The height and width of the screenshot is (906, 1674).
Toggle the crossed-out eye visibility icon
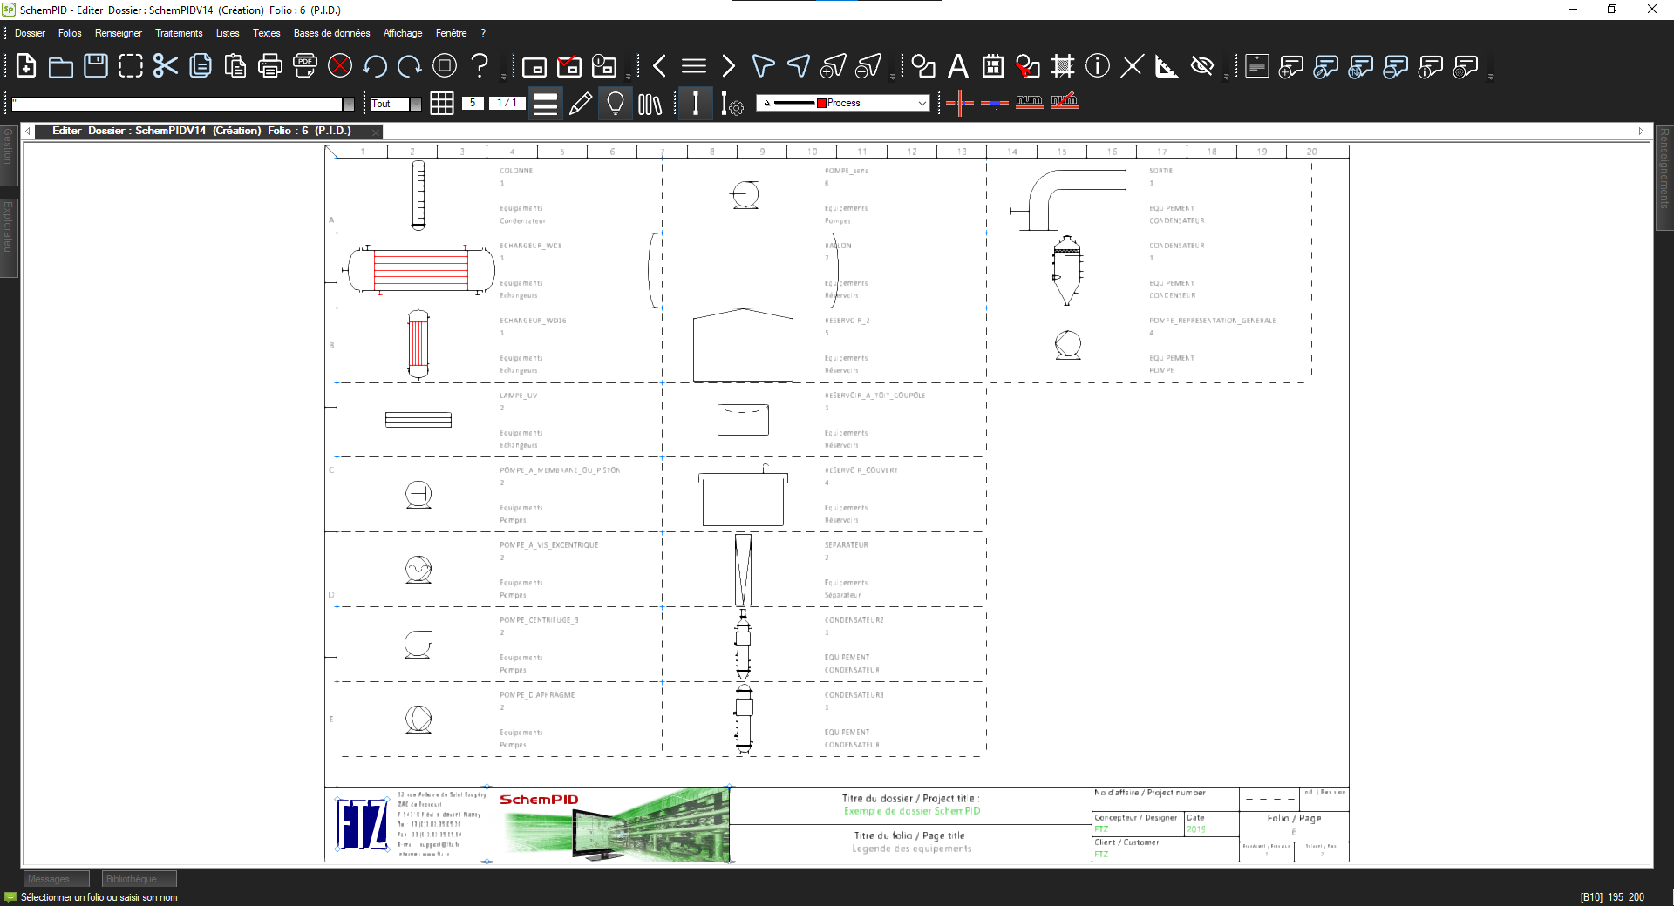click(1202, 66)
